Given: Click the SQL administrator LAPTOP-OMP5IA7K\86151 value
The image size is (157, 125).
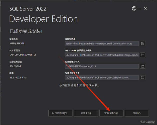Looking at the screenshot, I should coord(23,55).
